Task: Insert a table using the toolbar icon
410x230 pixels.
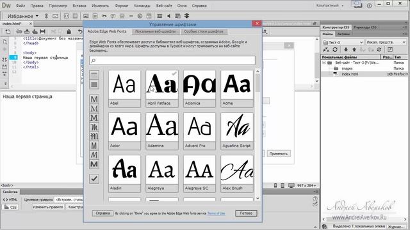Action: (75, 16)
